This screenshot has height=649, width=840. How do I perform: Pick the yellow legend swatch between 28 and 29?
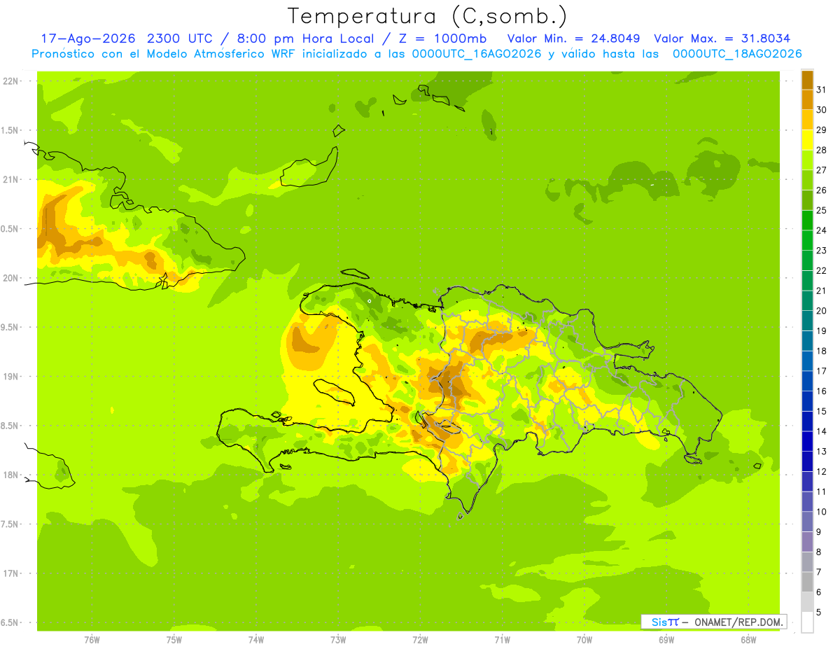[x=808, y=140]
